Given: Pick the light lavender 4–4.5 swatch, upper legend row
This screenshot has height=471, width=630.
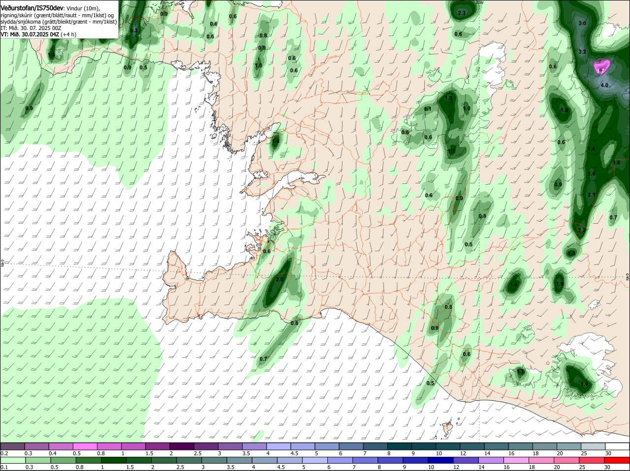Looking at the screenshot, I should click(x=278, y=446).
